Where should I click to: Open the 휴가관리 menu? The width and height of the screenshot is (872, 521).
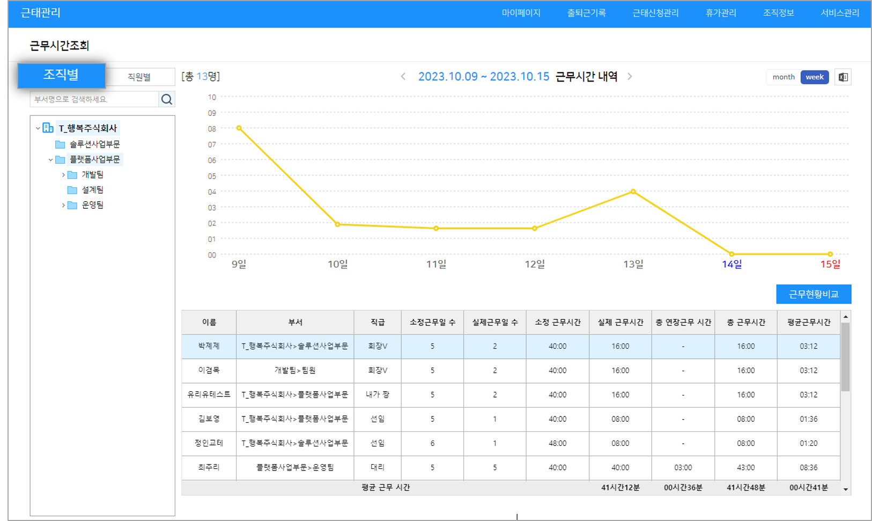click(x=721, y=13)
